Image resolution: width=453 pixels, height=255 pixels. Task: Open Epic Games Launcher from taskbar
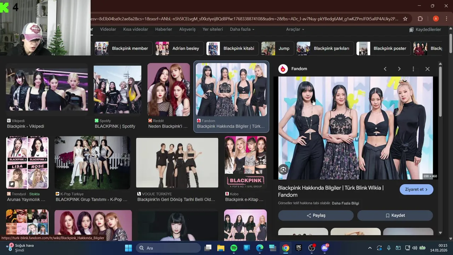pyautogui.click(x=299, y=248)
